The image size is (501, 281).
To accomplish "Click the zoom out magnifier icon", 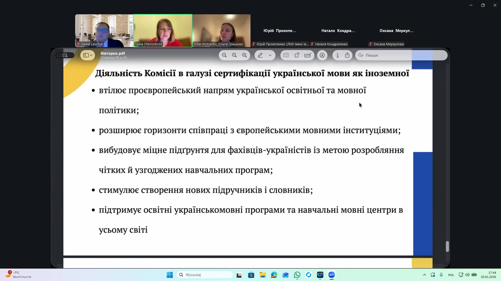I will (224, 55).
